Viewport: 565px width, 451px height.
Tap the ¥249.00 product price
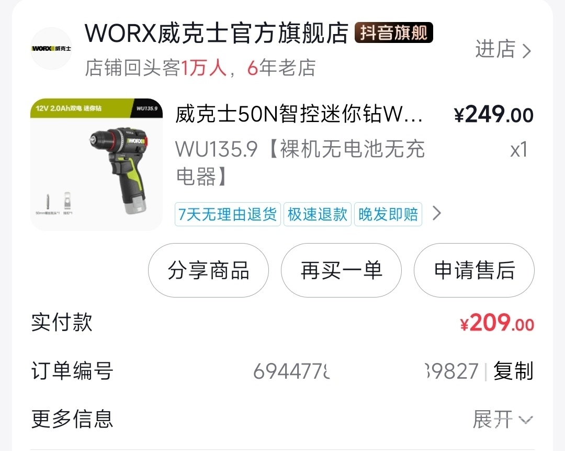[x=494, y=115]
